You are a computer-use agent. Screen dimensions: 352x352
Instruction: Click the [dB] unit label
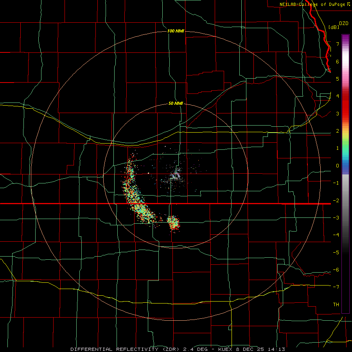click(x=334, y=27)
